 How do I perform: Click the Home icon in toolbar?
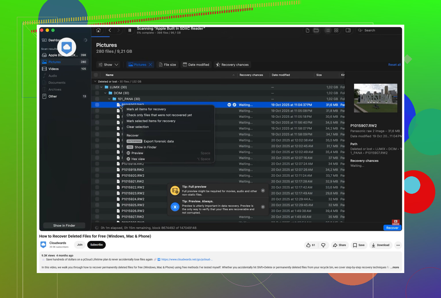pos(98,30)
